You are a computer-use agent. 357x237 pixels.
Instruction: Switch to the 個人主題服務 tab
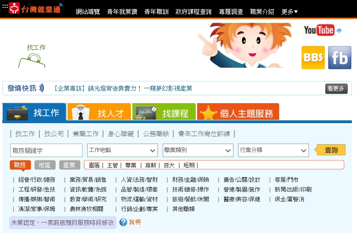coord(238,112)
